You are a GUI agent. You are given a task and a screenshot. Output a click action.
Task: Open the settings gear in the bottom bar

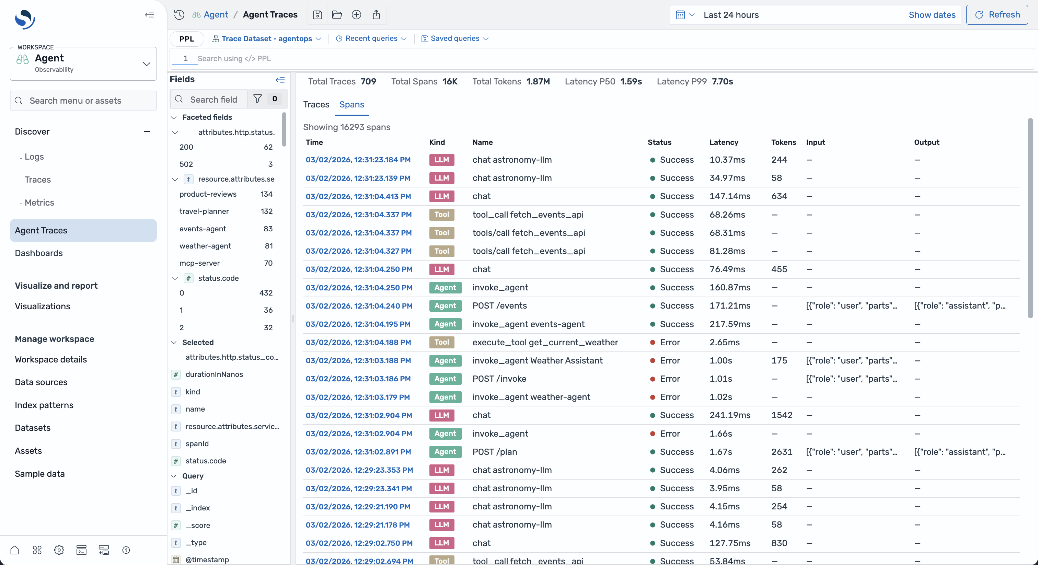point(59,551)
